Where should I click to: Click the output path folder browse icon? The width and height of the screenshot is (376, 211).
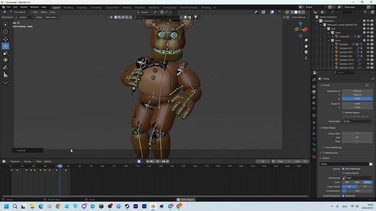point(371,164)
